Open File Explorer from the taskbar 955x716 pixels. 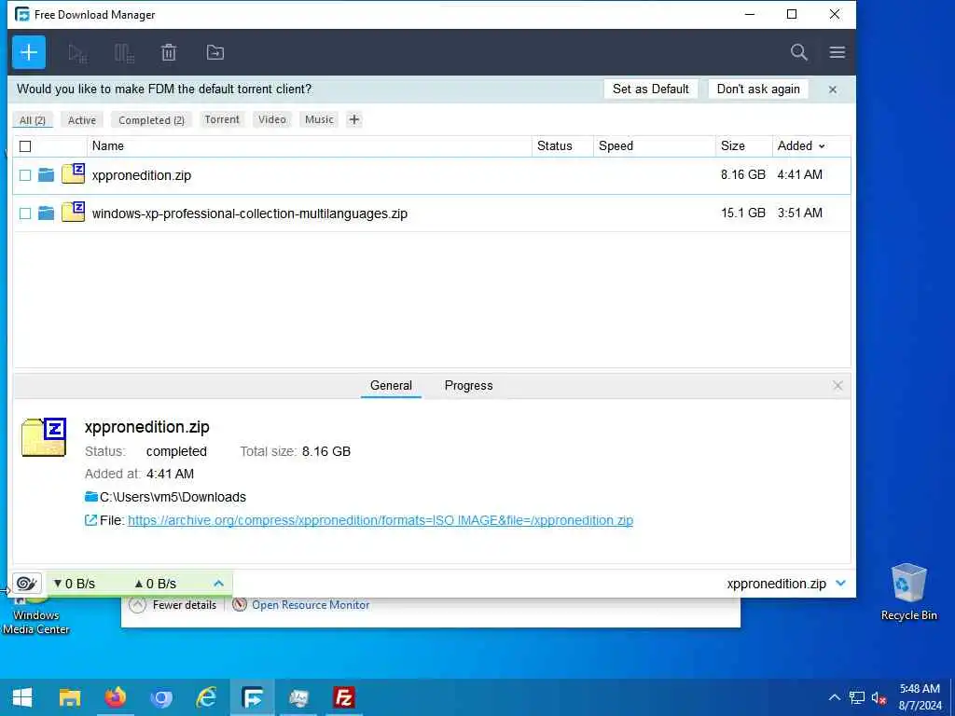coord(69,697)
